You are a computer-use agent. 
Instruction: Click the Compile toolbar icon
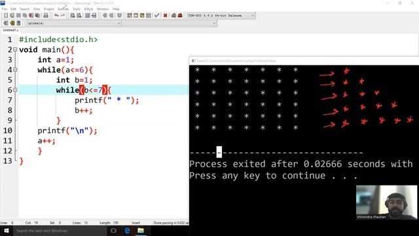130,16
